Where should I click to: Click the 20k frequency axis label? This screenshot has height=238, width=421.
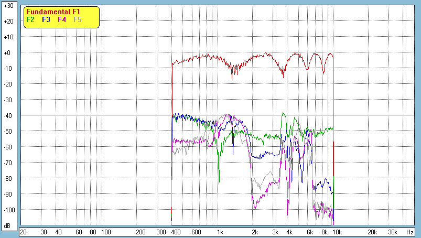pyautogui.click(x=372, y=232)
